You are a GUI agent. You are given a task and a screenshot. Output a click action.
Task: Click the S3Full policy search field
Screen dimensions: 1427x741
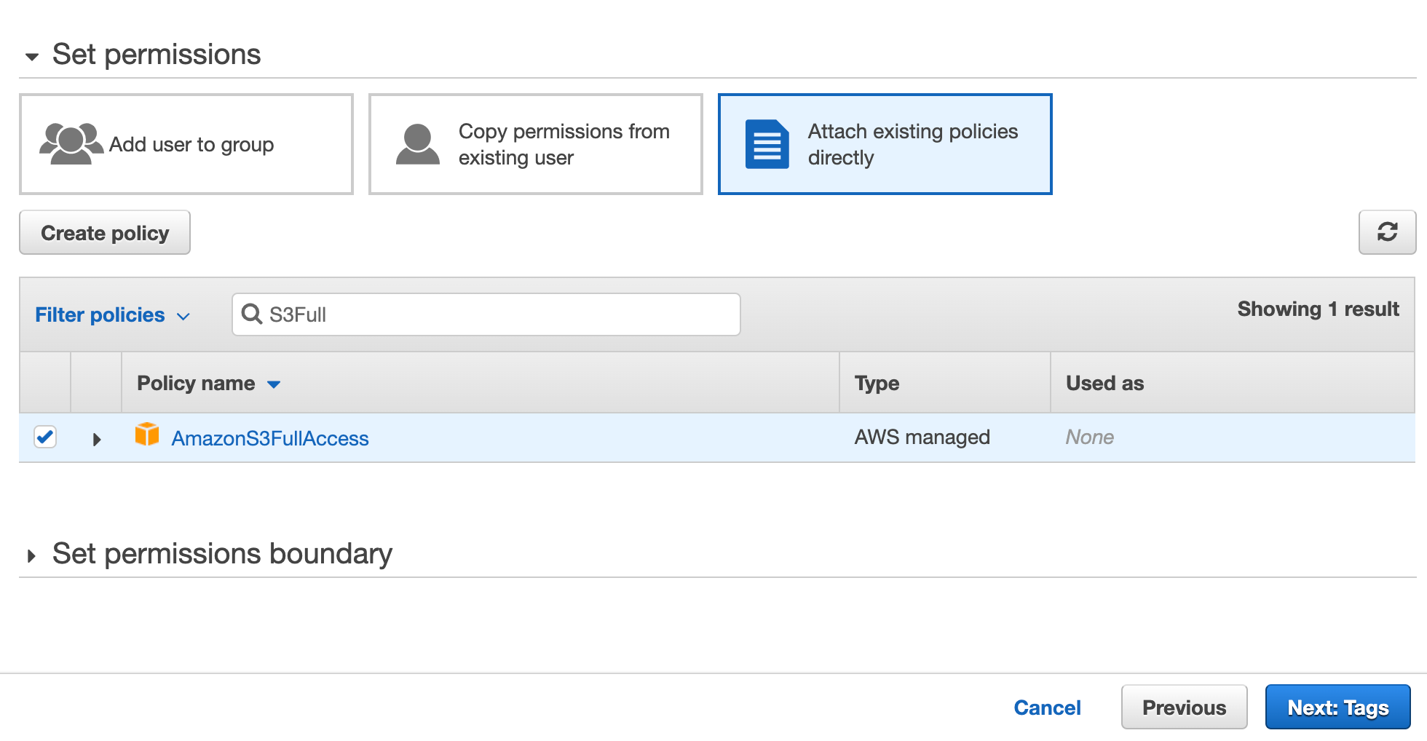pyautogui.click(x=486, y=314)
